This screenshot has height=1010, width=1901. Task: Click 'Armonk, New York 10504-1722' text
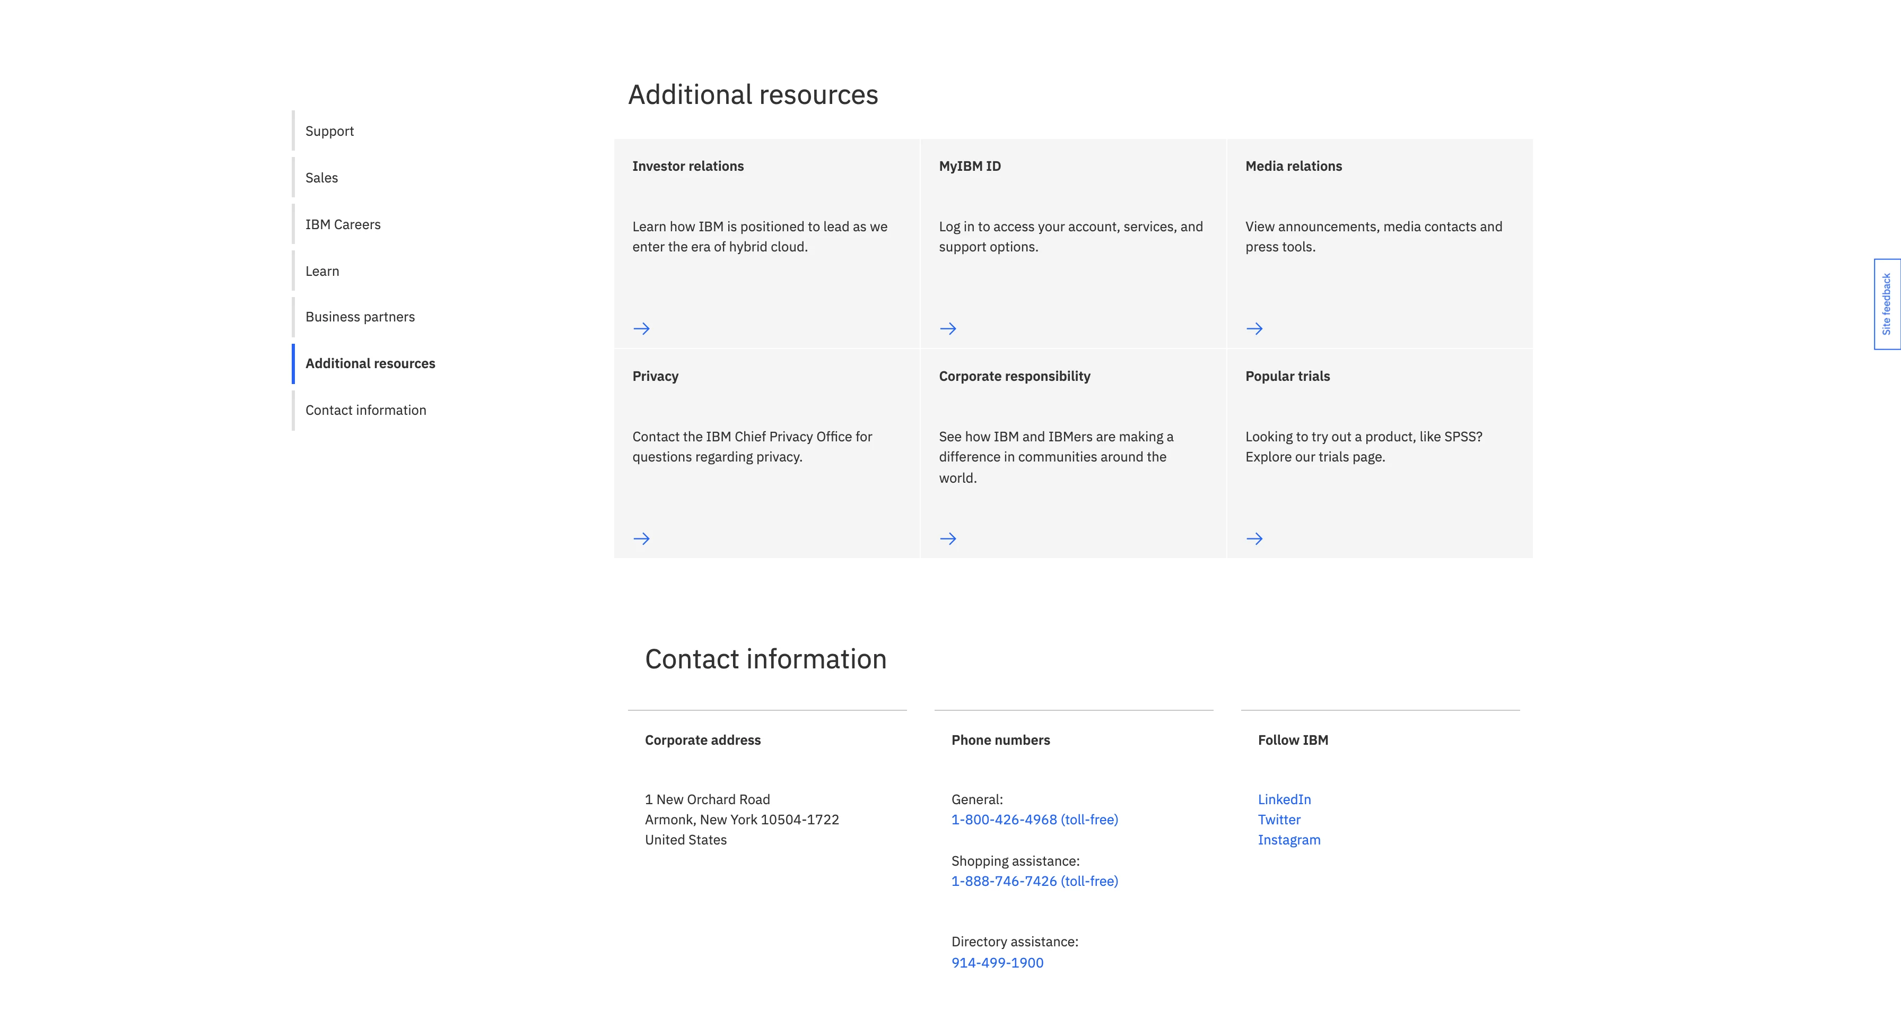(742, 820)
